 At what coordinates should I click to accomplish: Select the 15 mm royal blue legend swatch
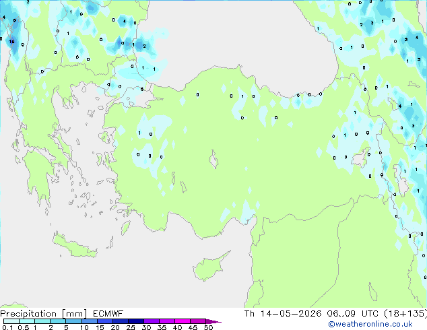point(105,321)
